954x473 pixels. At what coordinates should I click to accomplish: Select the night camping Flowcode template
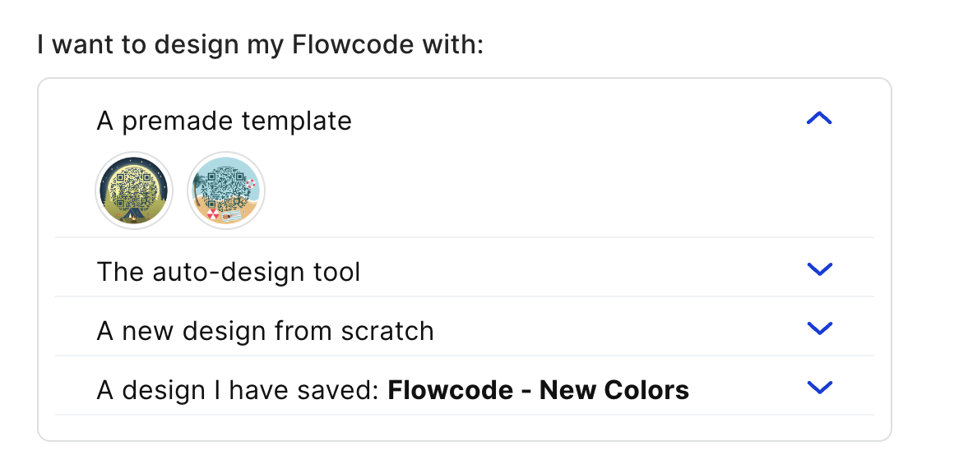(134, 191)
